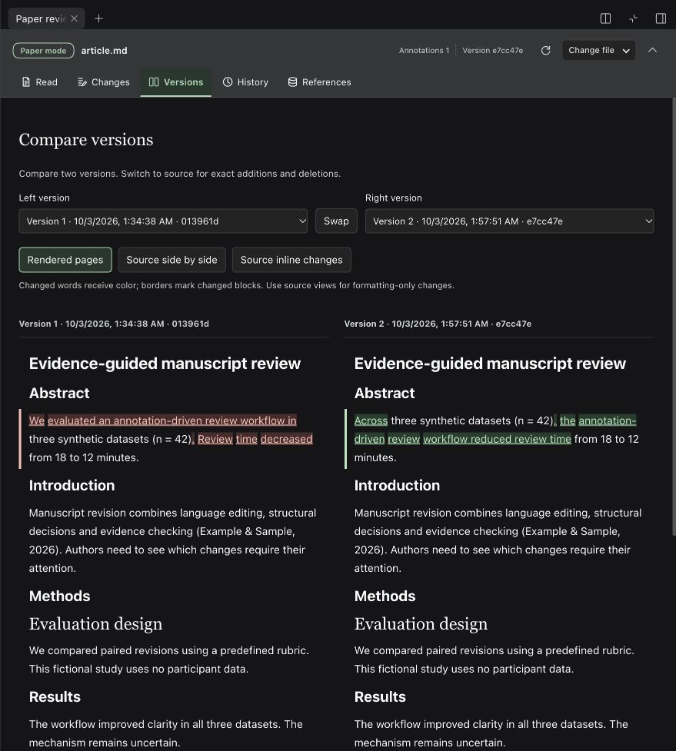The height and width of the screenshot is (751, 676).
Task: Click the 'Results' heading in Version 2
Action: point(380,697)
